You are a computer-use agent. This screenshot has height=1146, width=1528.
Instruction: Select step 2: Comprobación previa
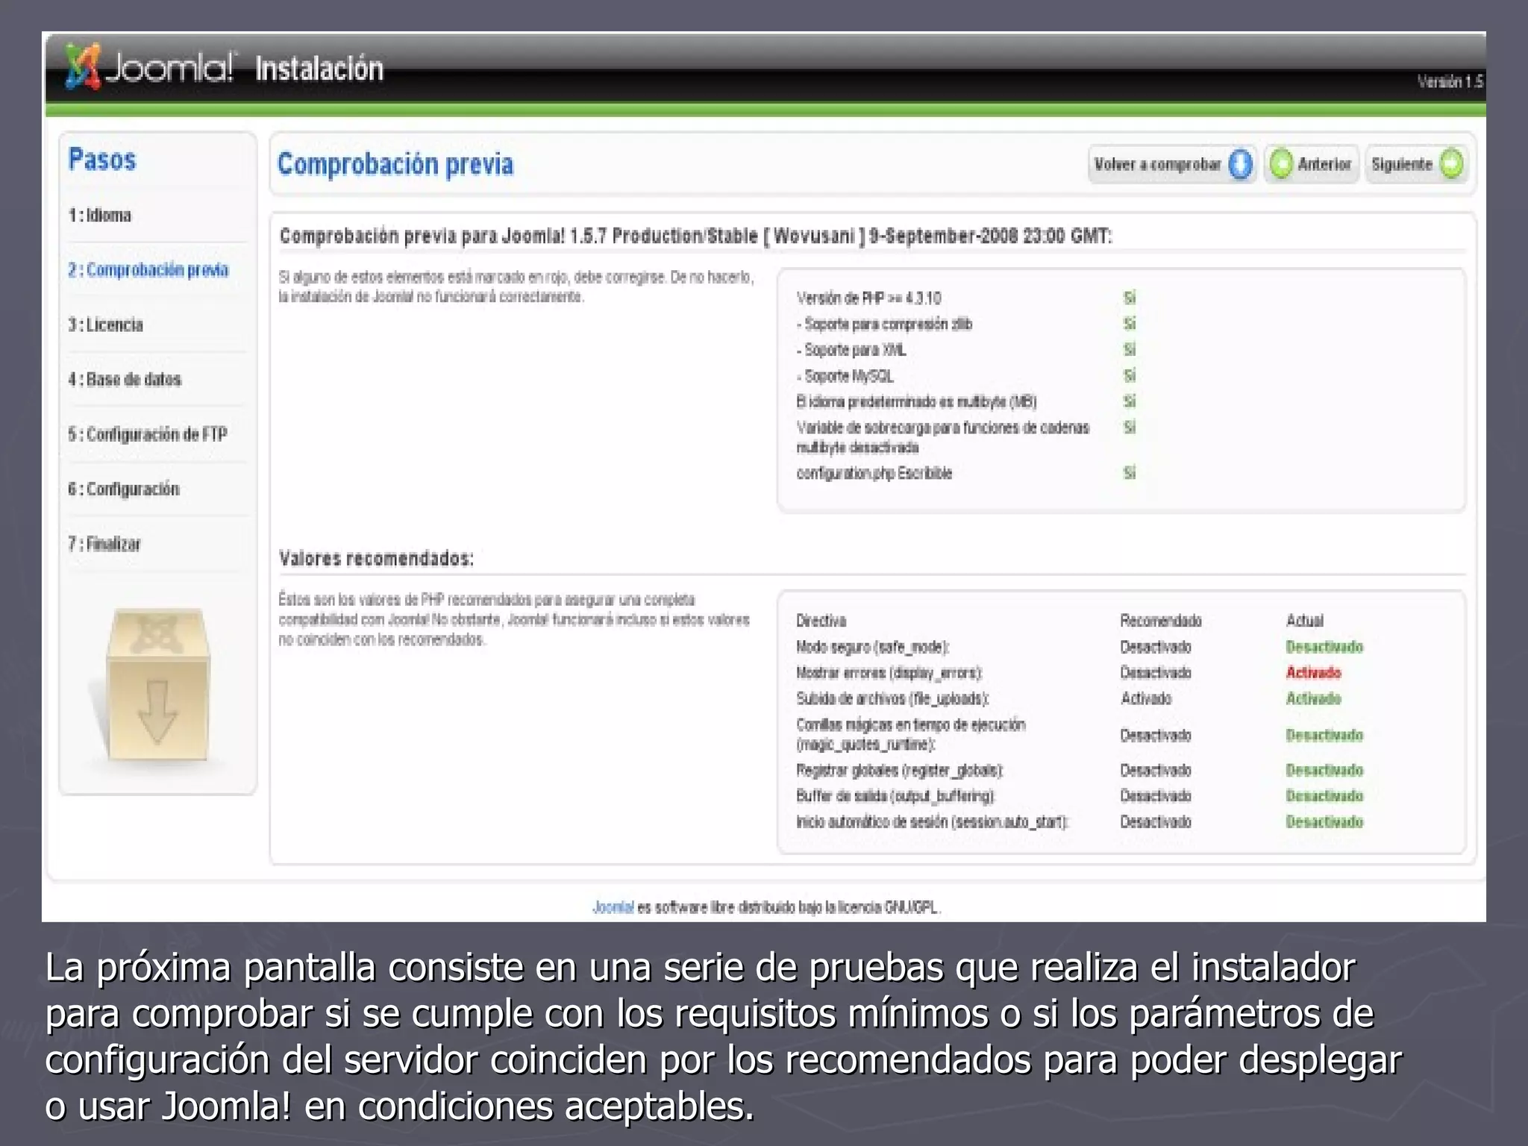(x=148, y=270)
